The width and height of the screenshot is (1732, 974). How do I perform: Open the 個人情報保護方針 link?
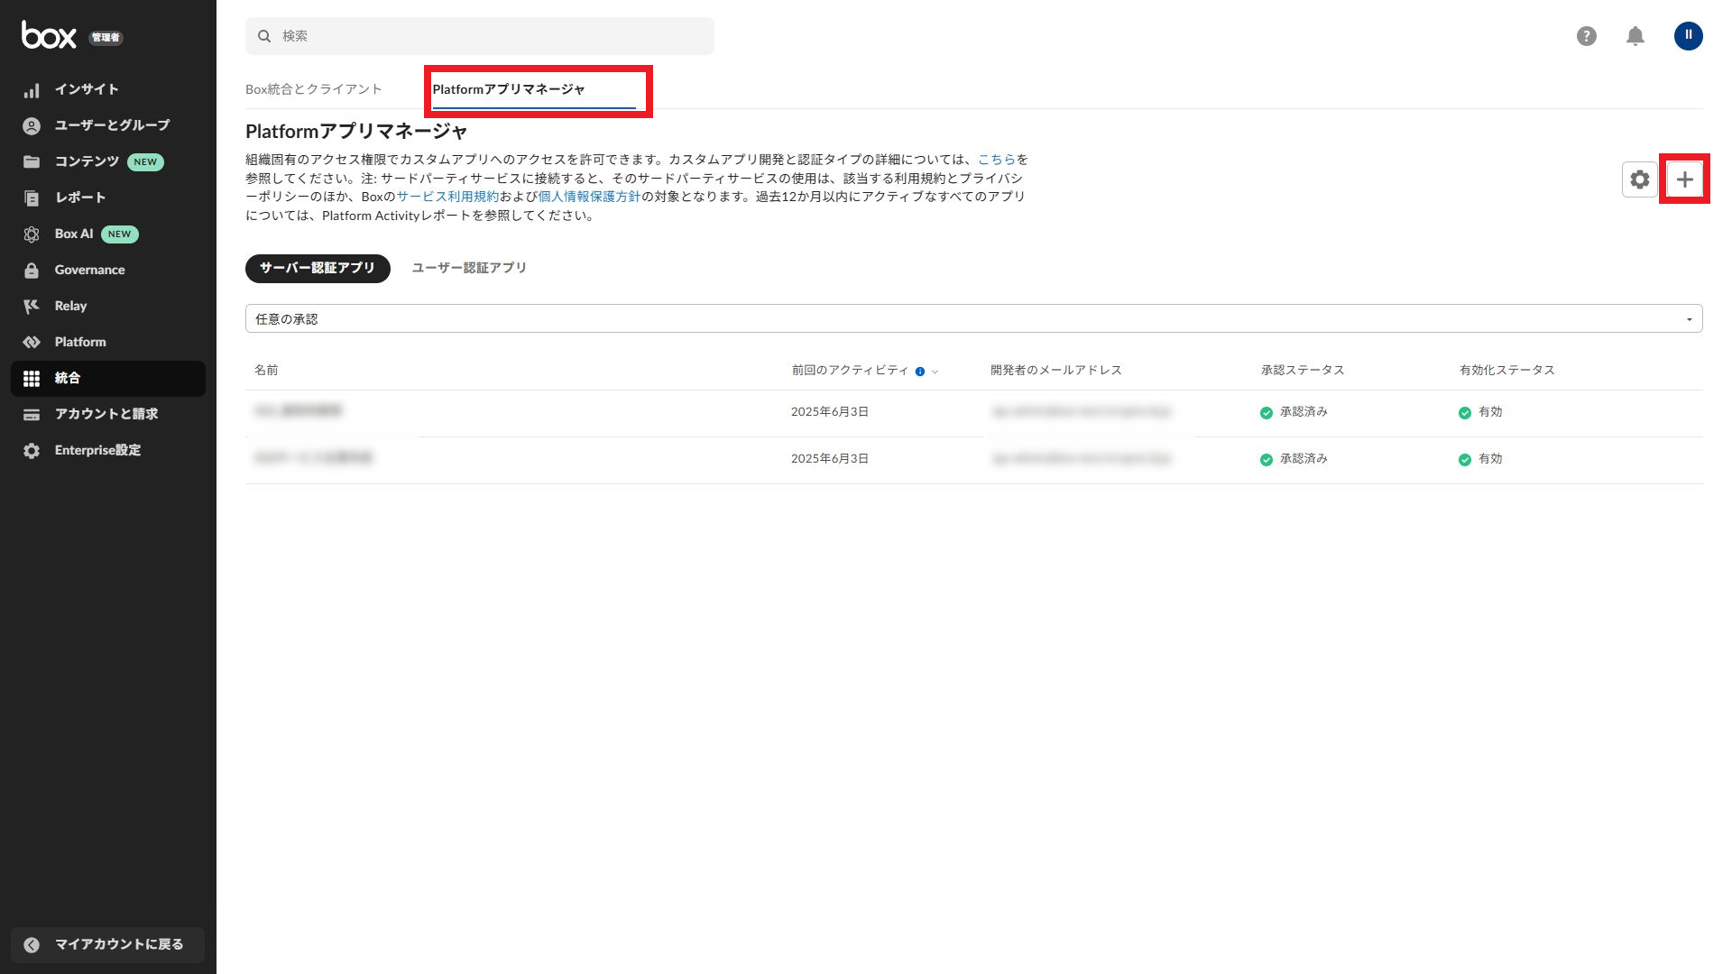click(x=589, y=197)
